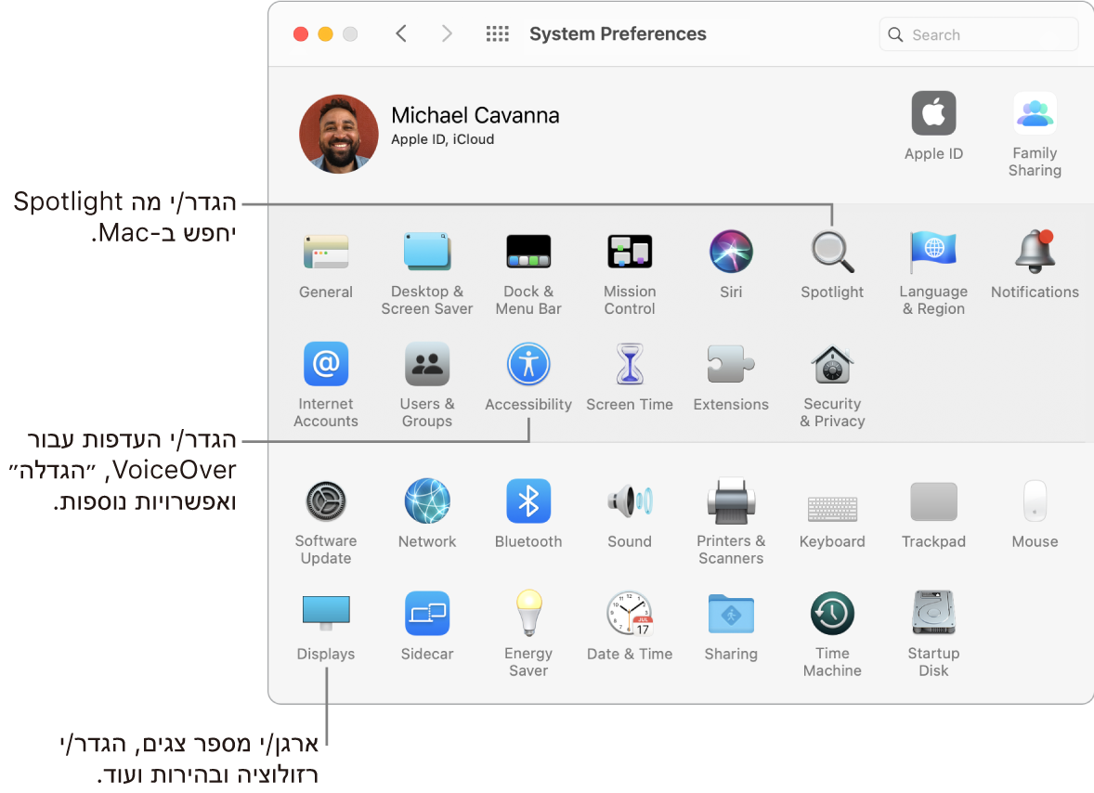Open Date & Time preferences
Viewport: 1094px width, 793px height.
coord(630,614)
